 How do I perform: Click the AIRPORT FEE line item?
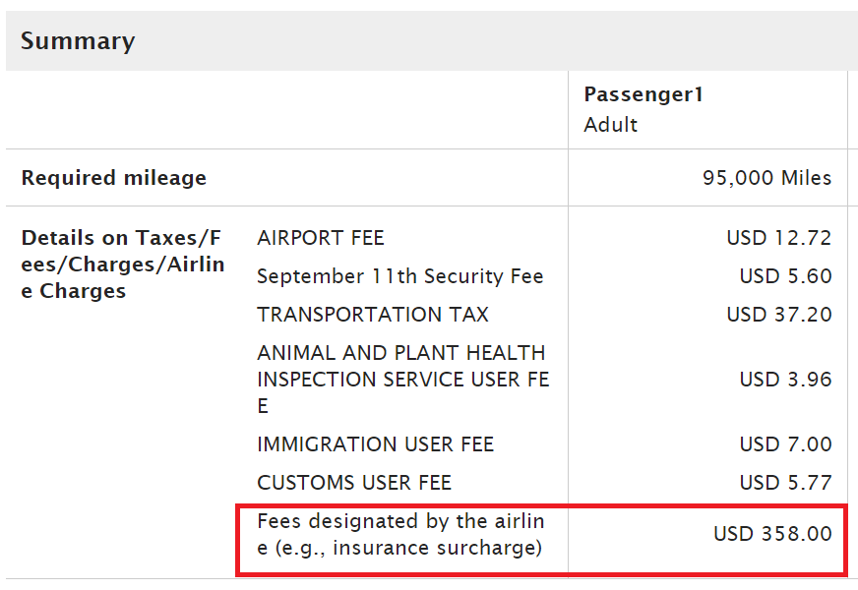pos(321,238)
